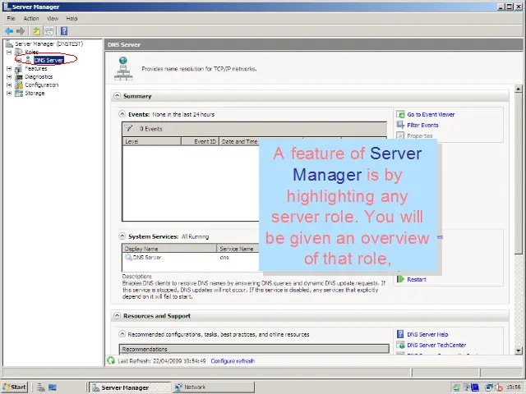Select the Features tree item

36,68
